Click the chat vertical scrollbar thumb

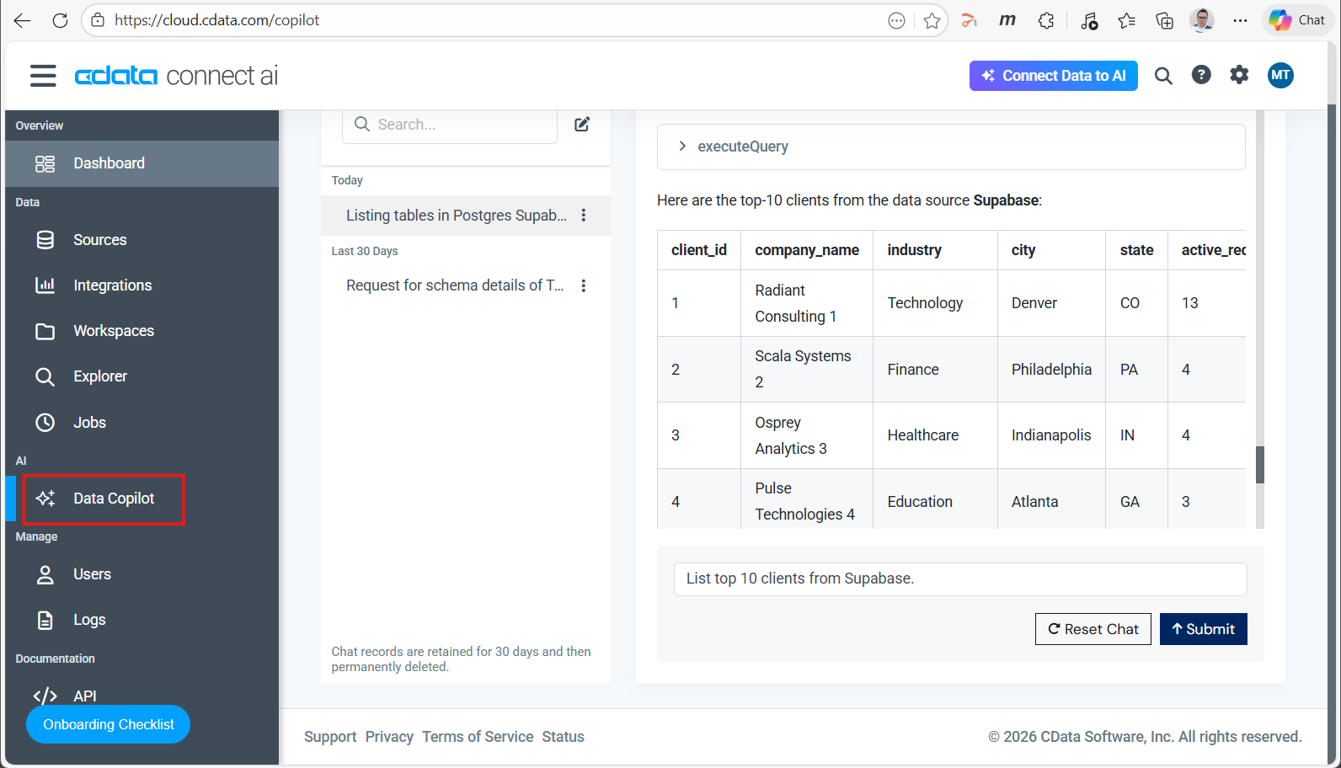[x=1260, y=464]
